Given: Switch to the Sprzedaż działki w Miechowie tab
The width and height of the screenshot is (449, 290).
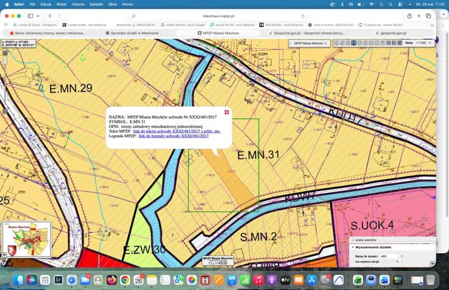Looking at the screenshot, I should pos(132,33).
